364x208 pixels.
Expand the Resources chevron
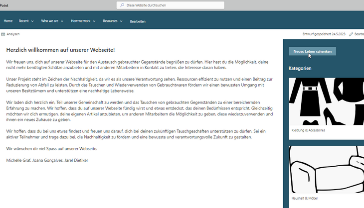click(x=121, y=21)
